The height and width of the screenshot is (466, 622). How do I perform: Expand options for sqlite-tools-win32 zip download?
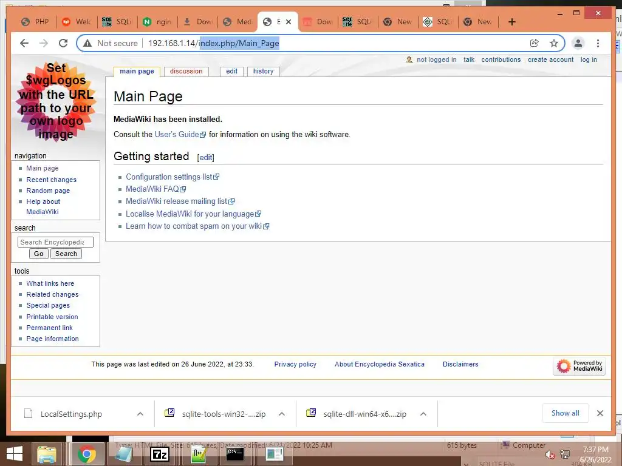pyautogui.click(x=282, y=414)
